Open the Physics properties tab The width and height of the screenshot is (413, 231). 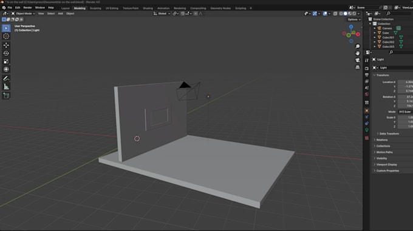coord(367,117)
